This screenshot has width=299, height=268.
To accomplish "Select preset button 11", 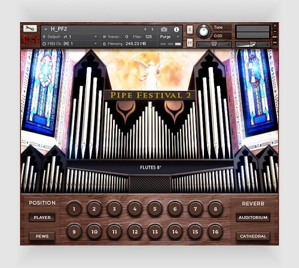I will tap(114, 232).
